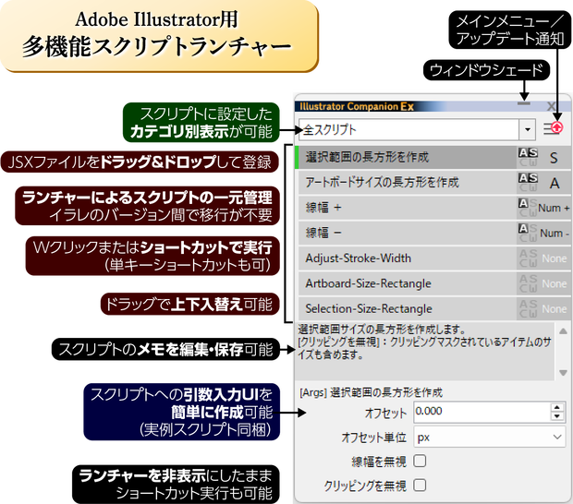Select the Adjust-Stroke-Width script
573x504 pixels.
[407, 258]
